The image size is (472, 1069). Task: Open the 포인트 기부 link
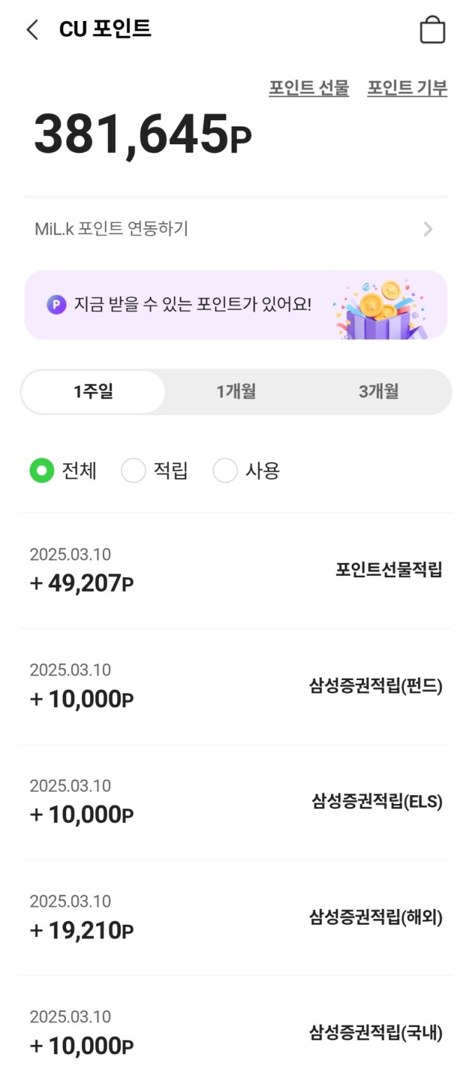(407, 88)
